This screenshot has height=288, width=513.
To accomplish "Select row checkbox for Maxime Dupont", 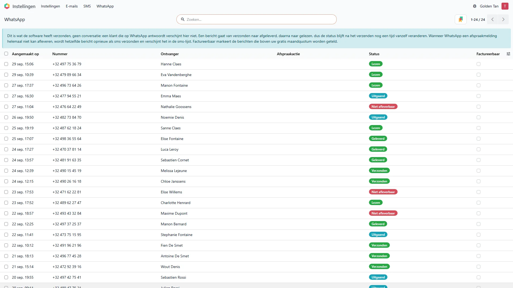I will pyautogui.click(x=6, y=213).
